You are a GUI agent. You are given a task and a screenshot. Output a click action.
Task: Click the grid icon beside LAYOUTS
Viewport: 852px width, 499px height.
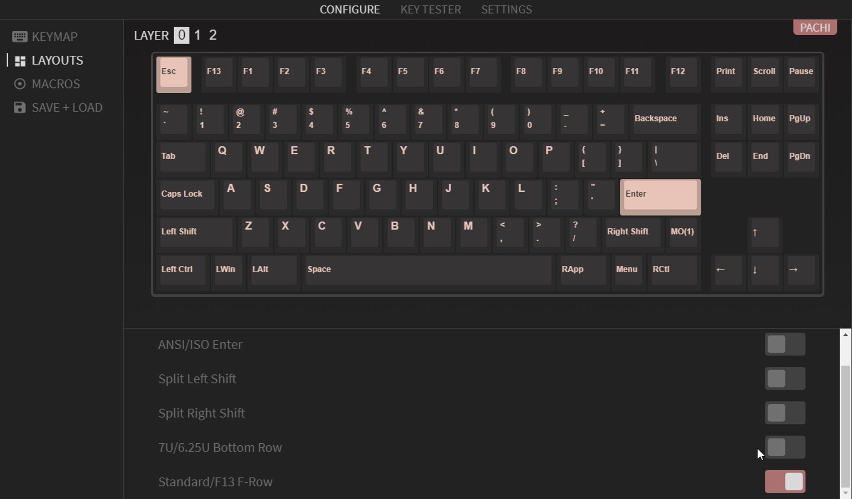pos(20,61)
